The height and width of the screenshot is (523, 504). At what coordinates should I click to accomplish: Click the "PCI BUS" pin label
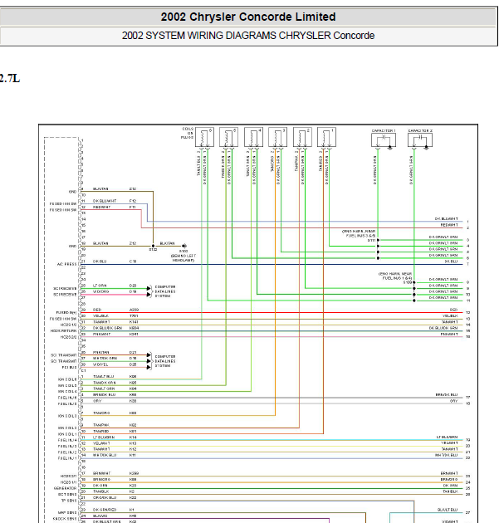tap(69, 367)
